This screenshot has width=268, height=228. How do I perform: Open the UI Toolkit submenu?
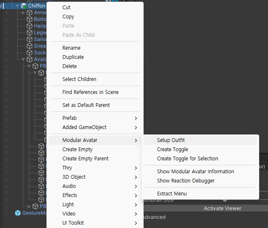[95, 223]
